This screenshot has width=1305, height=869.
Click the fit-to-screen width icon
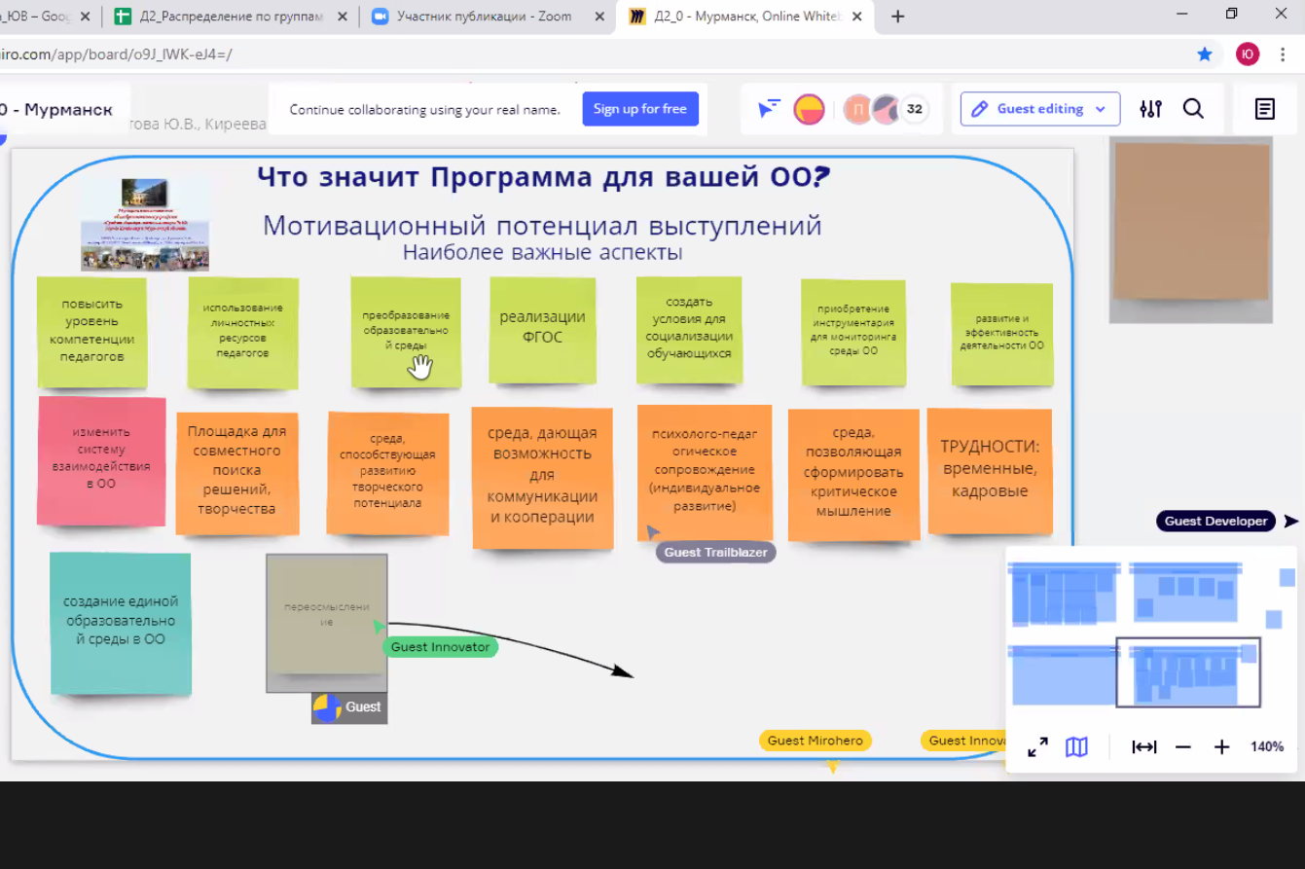click(x=1143, y=747)
